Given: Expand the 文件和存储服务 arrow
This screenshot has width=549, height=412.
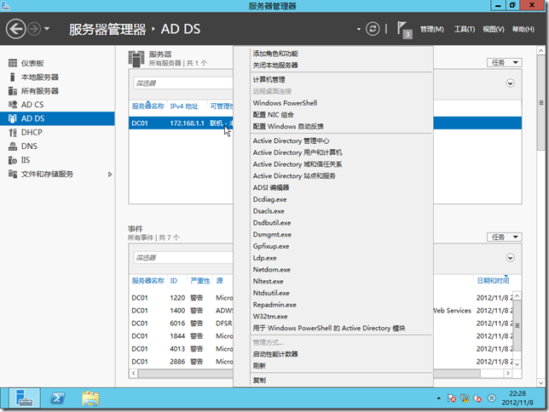Looking at the screenshot, I should click(110, 175).
